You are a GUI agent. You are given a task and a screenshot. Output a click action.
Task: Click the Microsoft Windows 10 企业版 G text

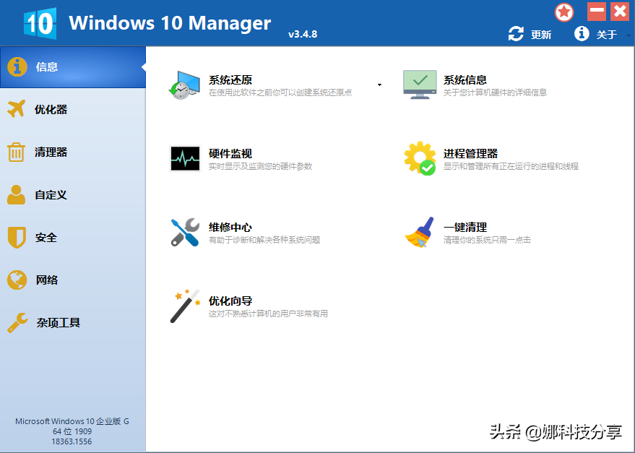(72, 421)
